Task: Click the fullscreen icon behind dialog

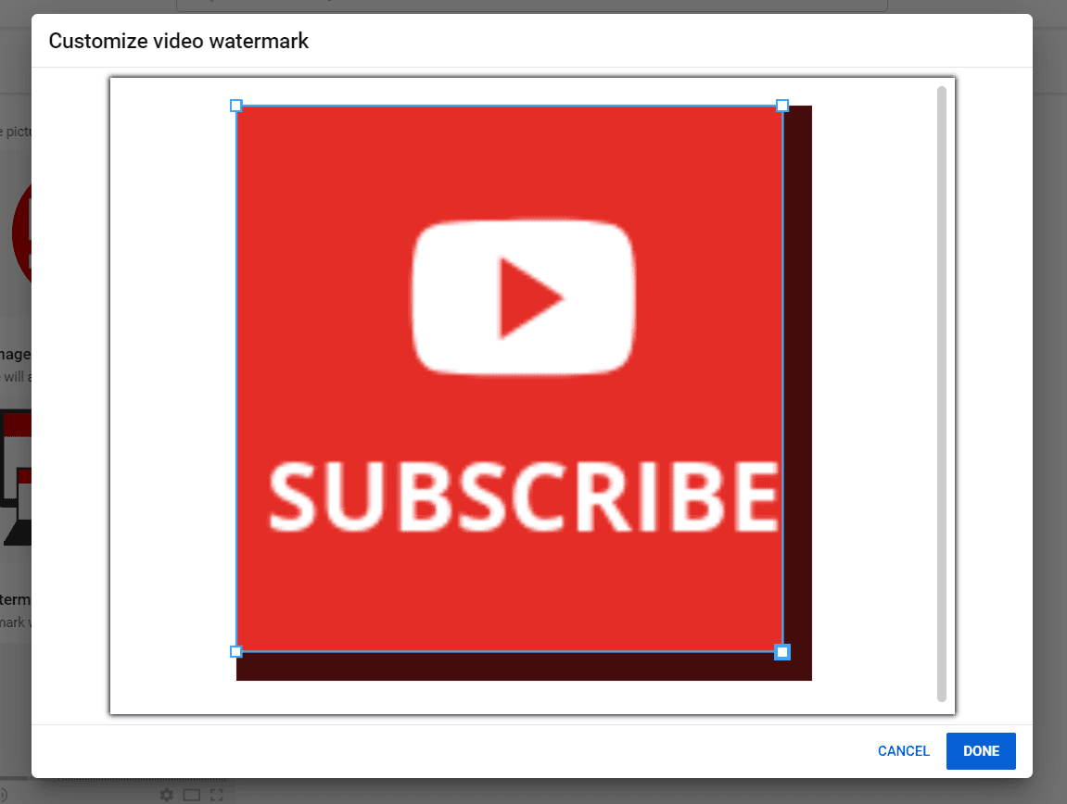Action: pos(217,795)
